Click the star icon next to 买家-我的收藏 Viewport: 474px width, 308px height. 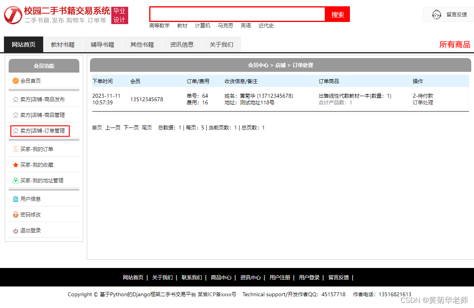tap(16, 165)
